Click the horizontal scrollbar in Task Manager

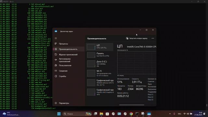[132, 105]
